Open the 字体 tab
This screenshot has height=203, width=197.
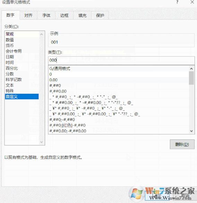pyautogui.click(x=46, y=15)
